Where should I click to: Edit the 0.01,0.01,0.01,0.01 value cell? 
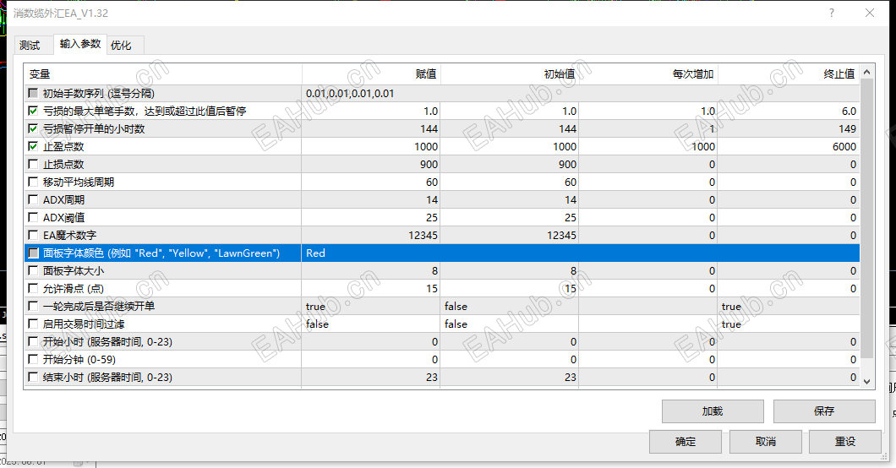[x=581, y=93]
